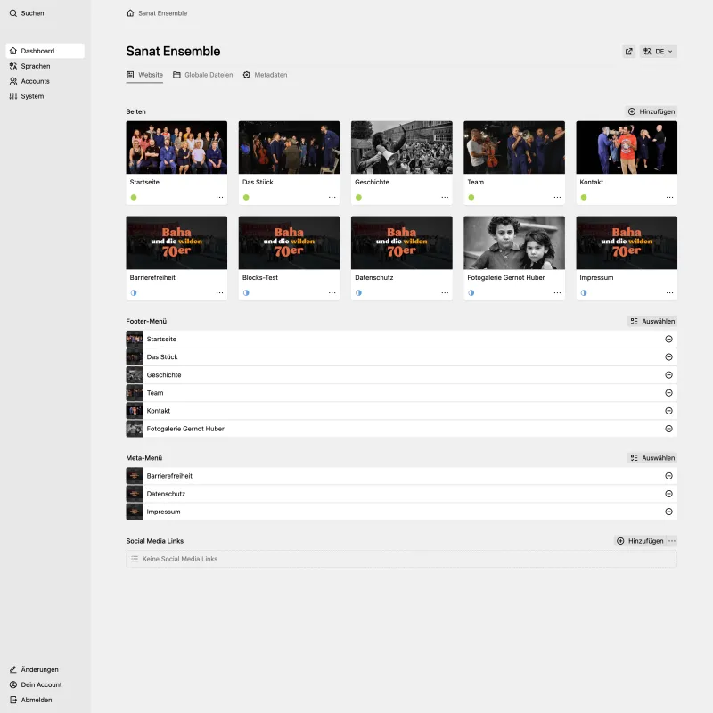Open the ellipsis menu beside Social Media Links

pos(671,540)
